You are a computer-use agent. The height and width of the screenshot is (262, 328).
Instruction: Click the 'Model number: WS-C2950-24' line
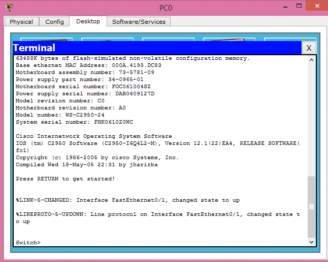(x=60, y=115)
